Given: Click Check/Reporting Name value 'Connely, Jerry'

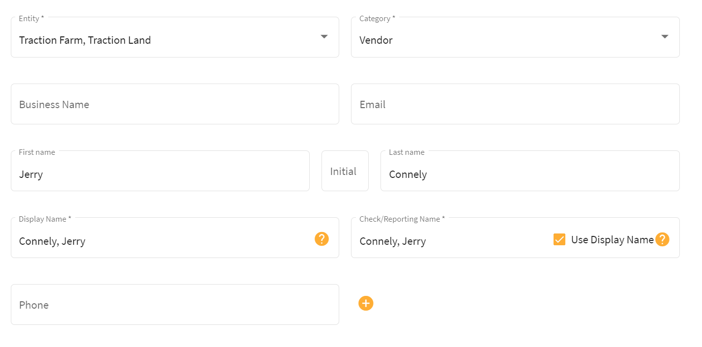Looking at the screenshot, I should [x=393, y=241].
